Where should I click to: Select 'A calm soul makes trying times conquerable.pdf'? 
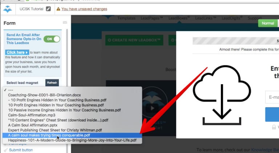click(72, 135)
